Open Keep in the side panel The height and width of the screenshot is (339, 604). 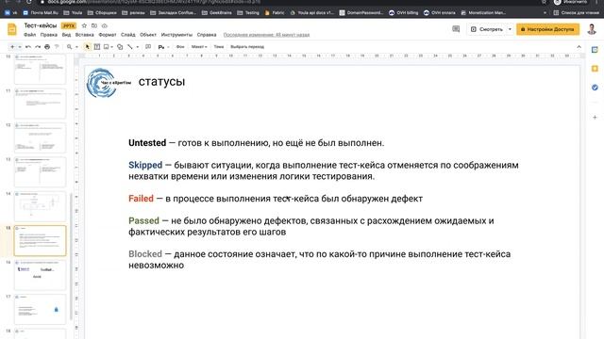(595, 69)
